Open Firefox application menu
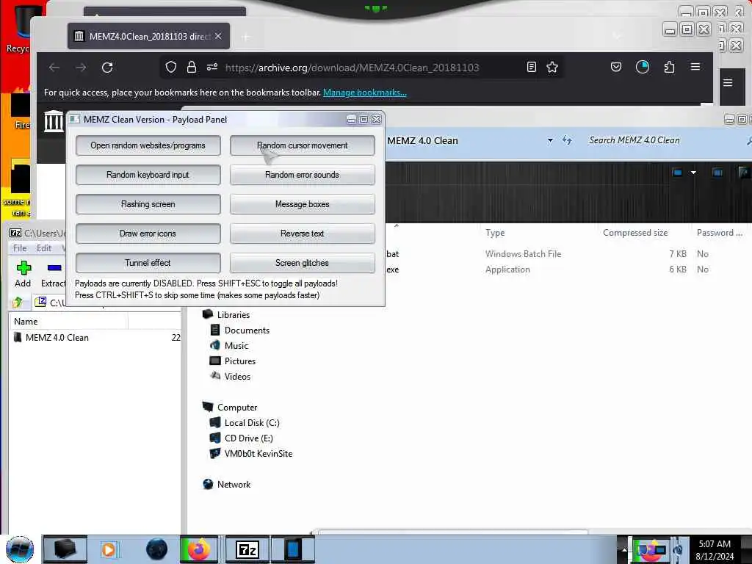 click(695, 67)
